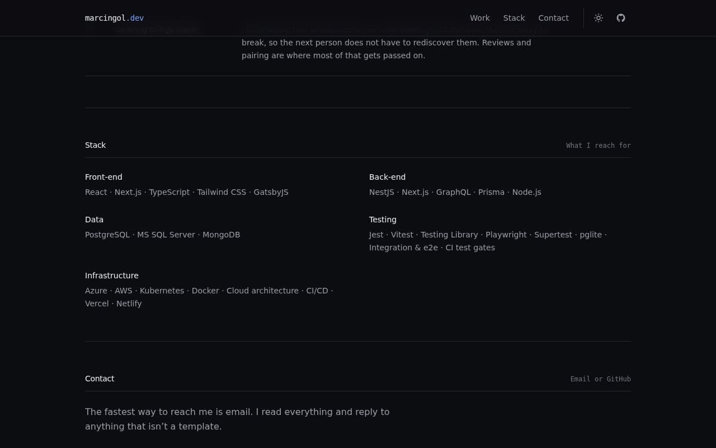The height and width of the screenshot is (448, 716).
Task: Select the Infrastructure category heading
Action: click(x=112, y=276)
